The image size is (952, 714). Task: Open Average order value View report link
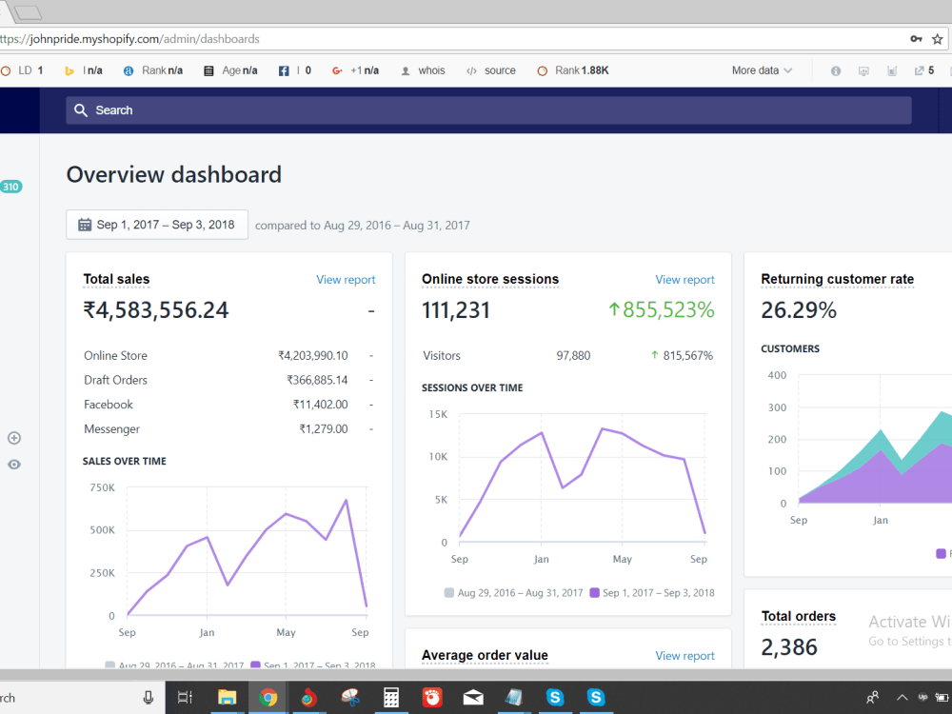[684, 656]
